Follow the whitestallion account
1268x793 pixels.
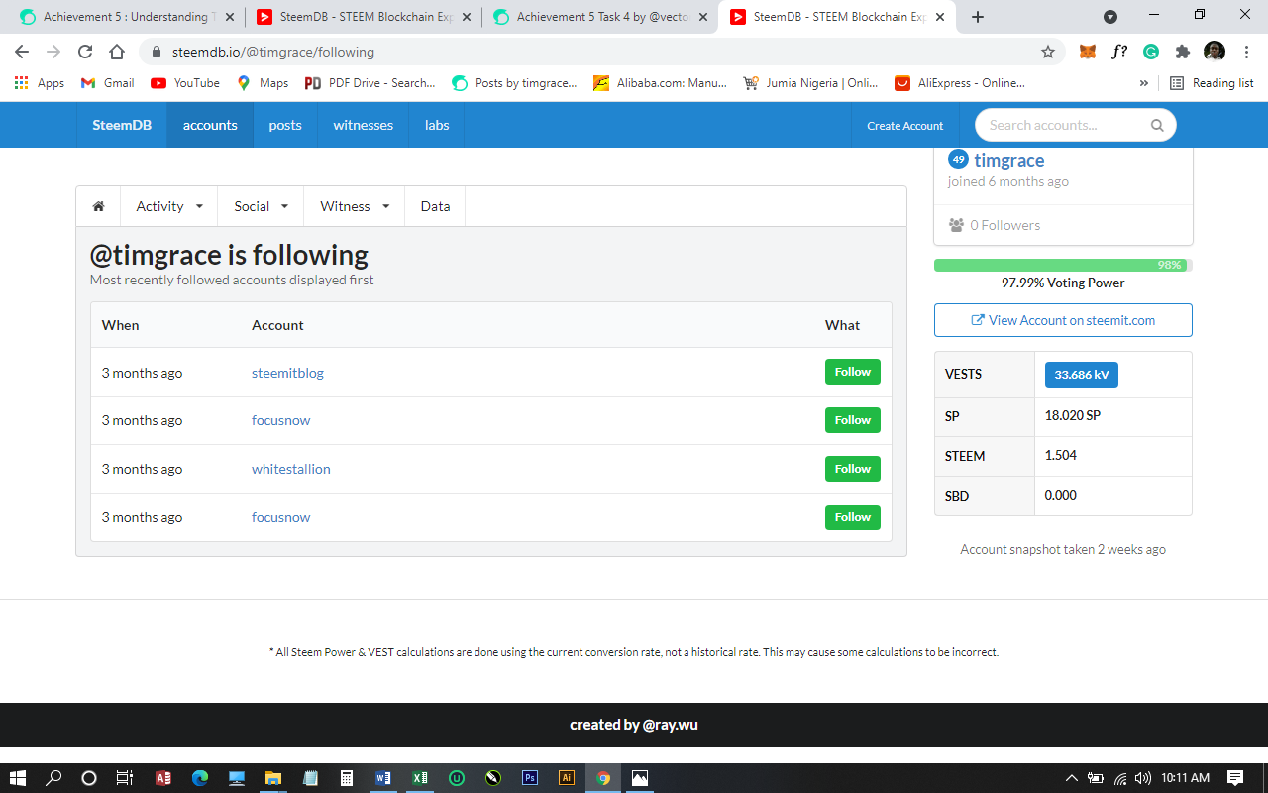pos(853,469)
